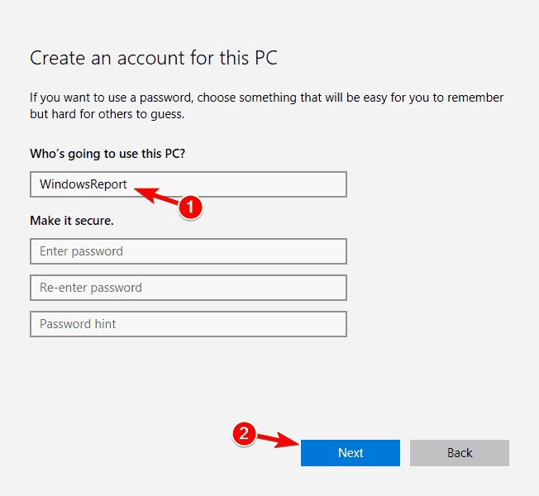This screenshot has height=496, width=539.
Task: Click the red arrow pointing at Next
Action: [278, 440]
